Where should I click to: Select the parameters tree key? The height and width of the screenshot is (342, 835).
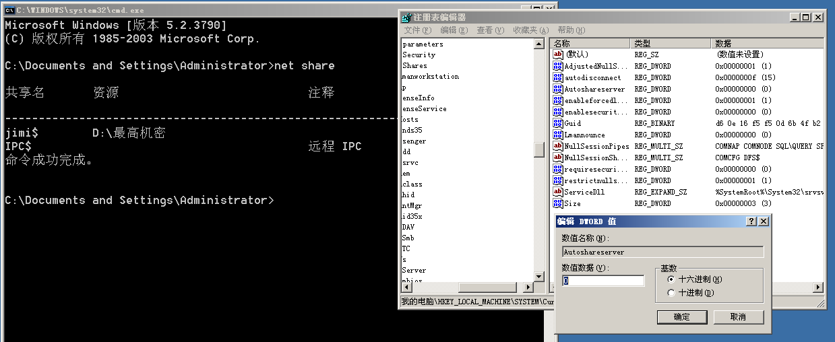[x=423, y=44]
